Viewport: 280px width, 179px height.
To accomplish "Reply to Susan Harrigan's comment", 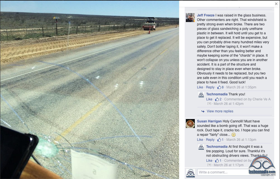I will tap(210, 140).
